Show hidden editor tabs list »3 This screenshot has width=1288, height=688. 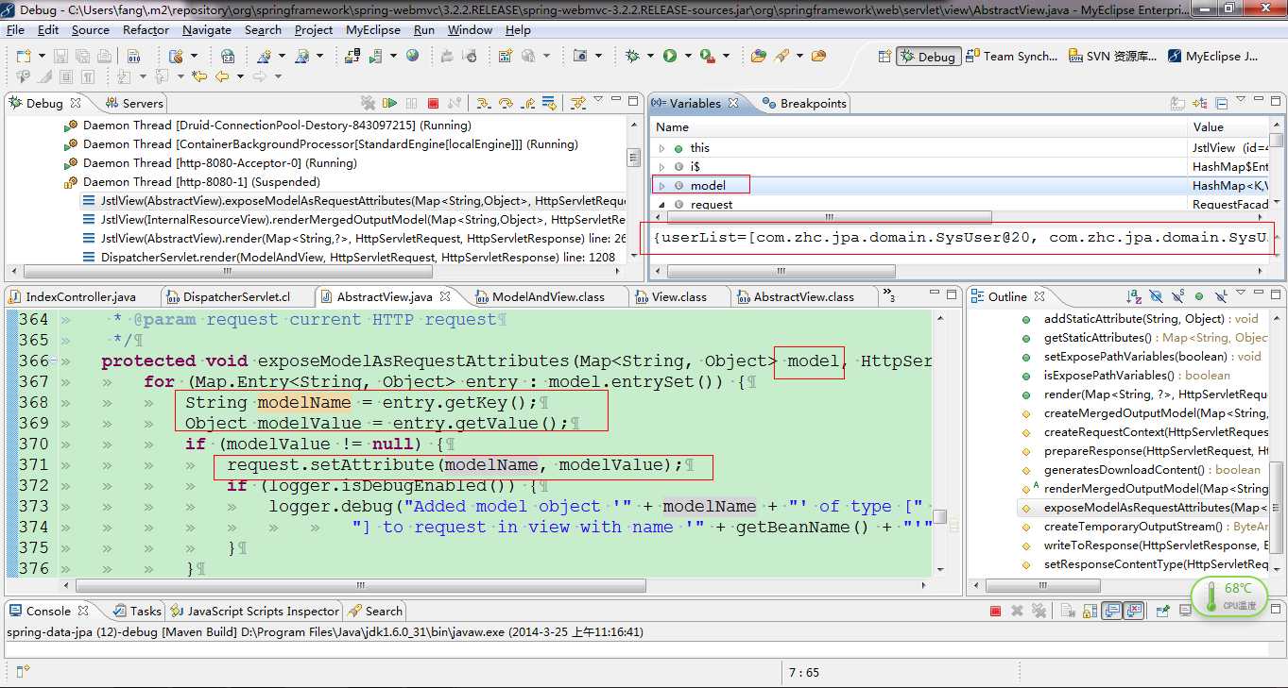(889, 296)
